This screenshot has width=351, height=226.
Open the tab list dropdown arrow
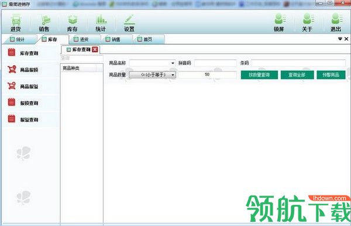pyautogui.click(x=340, y=39)
